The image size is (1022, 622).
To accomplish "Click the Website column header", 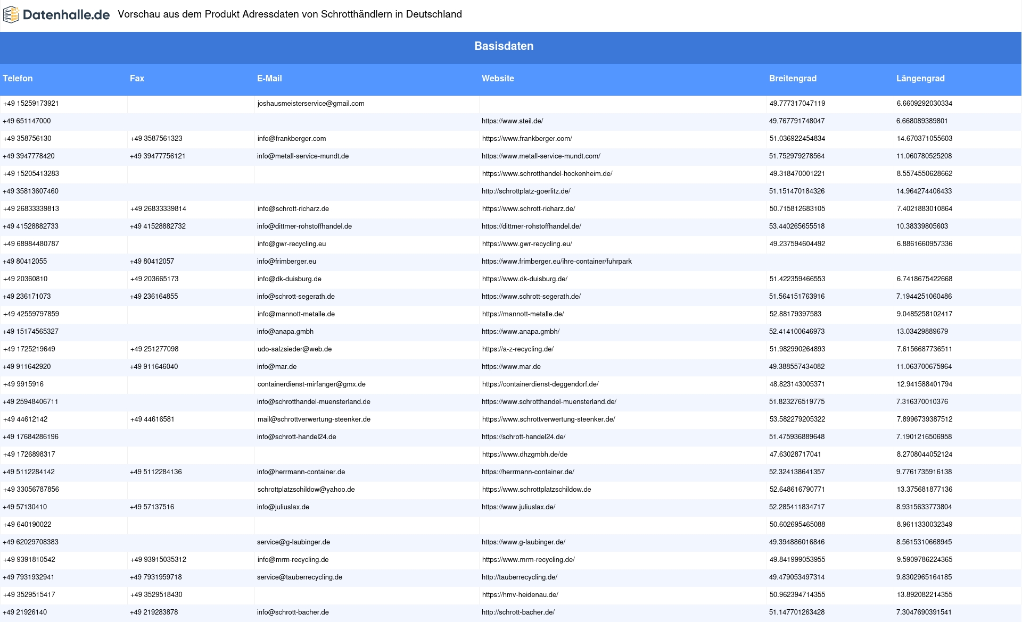I will coord(498,79).
